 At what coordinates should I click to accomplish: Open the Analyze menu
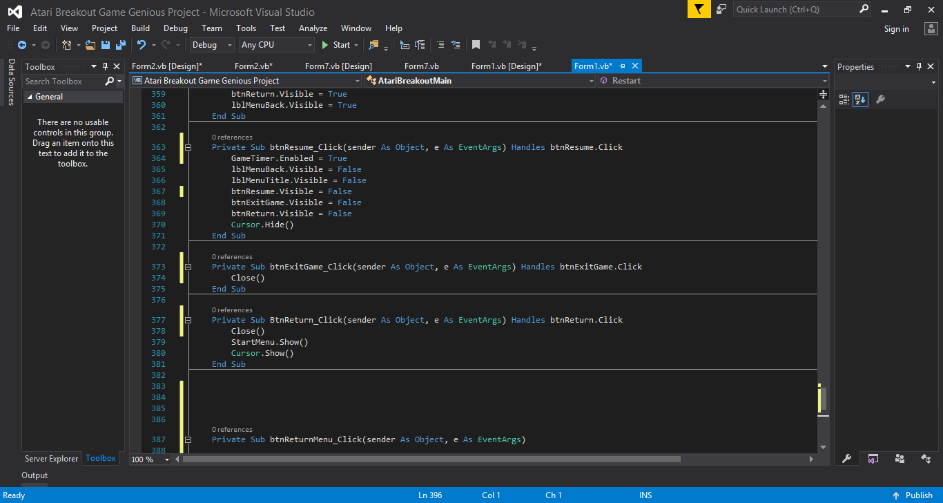[313, 28]
